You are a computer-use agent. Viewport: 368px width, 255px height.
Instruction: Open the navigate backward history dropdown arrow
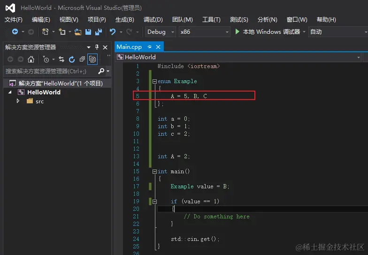(x=23, y=32)
